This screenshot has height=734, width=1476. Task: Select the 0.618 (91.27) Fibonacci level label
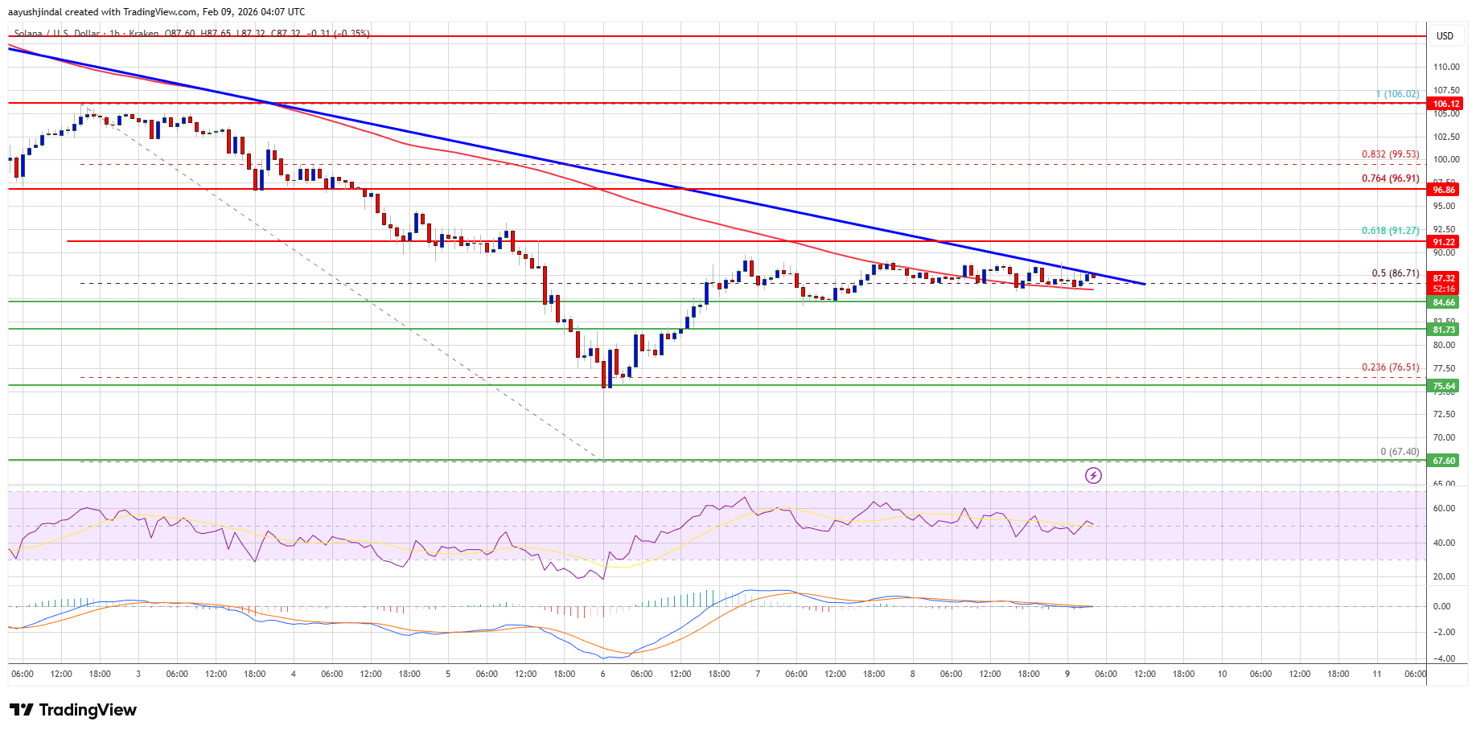tap(1390, 231)
